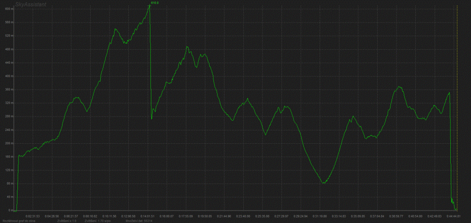Viewport: 471px width, 223px height.
Task: Select the 0:02:31.53 time axis label
Action: tap(33, 216)
